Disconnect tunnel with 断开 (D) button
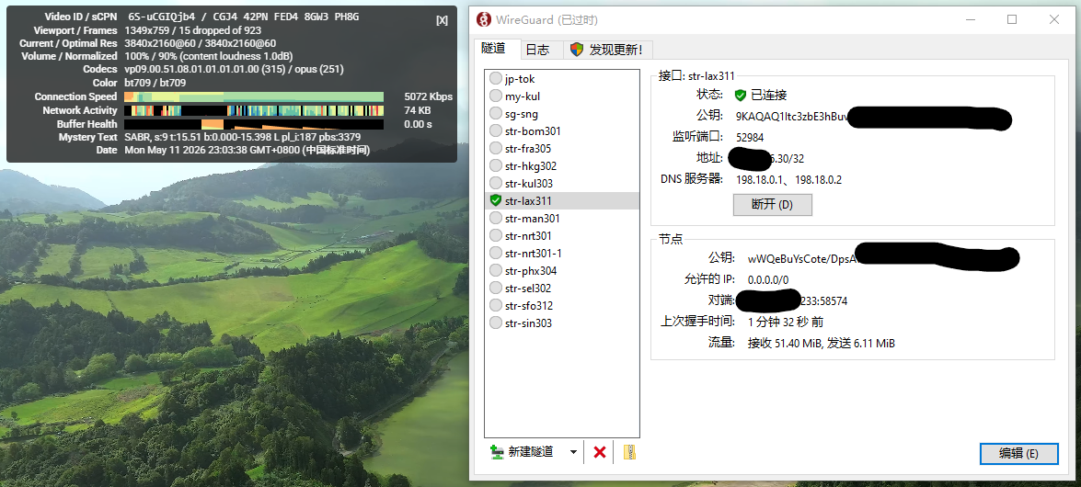Image resolution: width=1081 pixels, height=487 pixels. (x=772, y=205)
